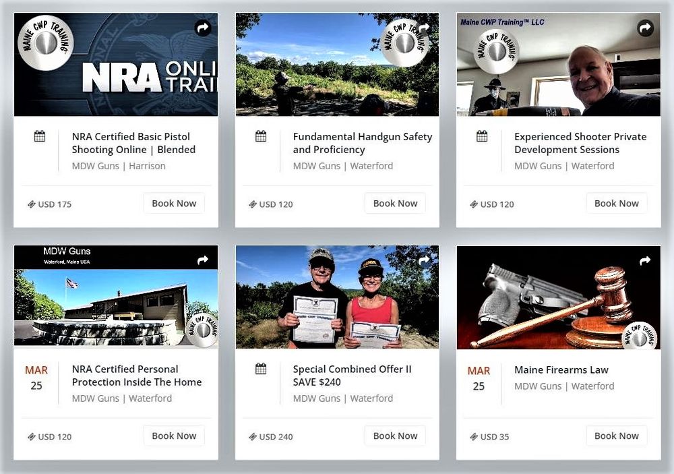This screenshot has width=674, height=474.
Task: Share the Special Combined Offer II card
Action: (x=424, y=260)
